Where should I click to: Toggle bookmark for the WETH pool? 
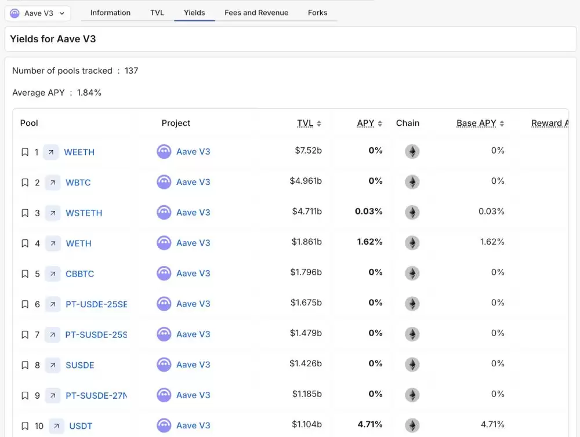[x=25, y=243]
